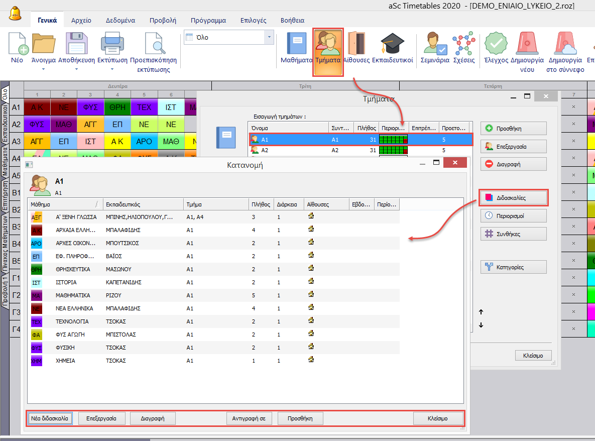The width and height of the screenshot is (595, 441).
Task: Select the ΜΑΘΗΜΑΤΙΚΑ color swatch in lesson list
Action: [36, 295]
